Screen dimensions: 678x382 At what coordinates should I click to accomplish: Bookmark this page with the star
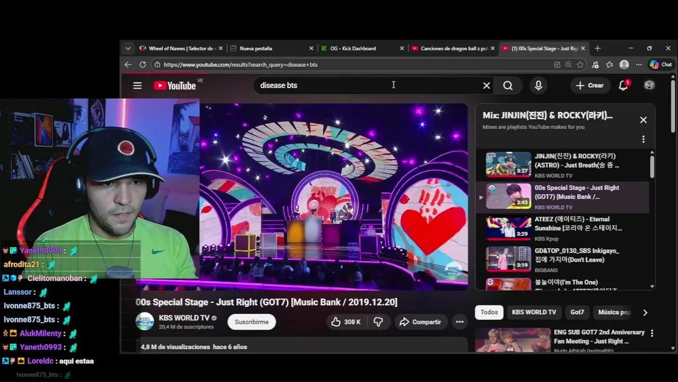[x=580, y=65]
